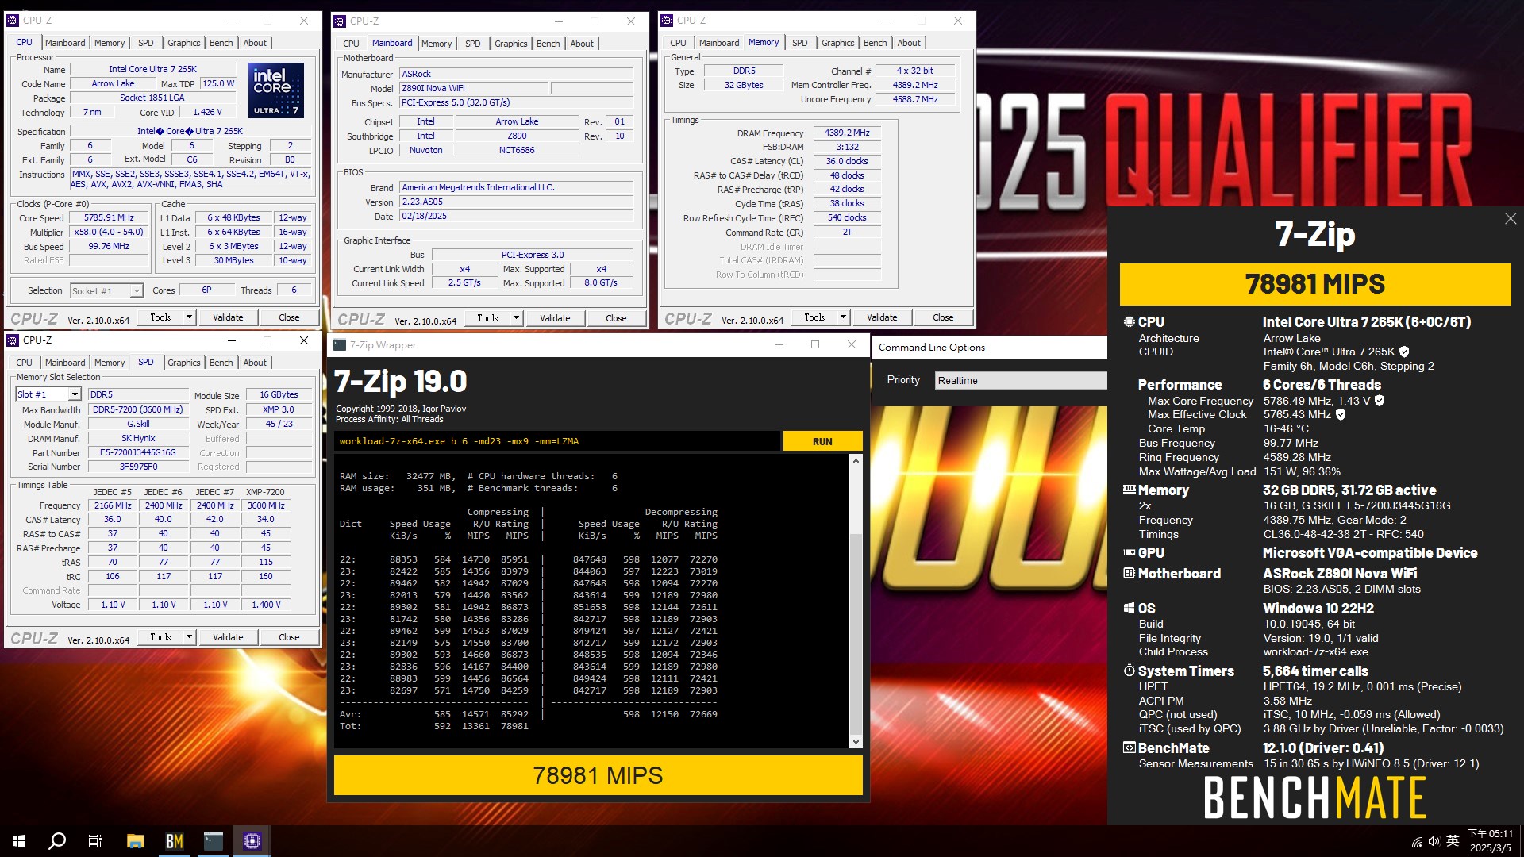Click 7-Zip output scrollbar up arrow
The image size is (1524, 857).
pyautogui.click(x=856, y=461)
